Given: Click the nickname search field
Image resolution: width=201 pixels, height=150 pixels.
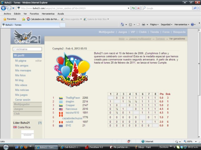Looking at the screenshot, I should pos(27,49).
